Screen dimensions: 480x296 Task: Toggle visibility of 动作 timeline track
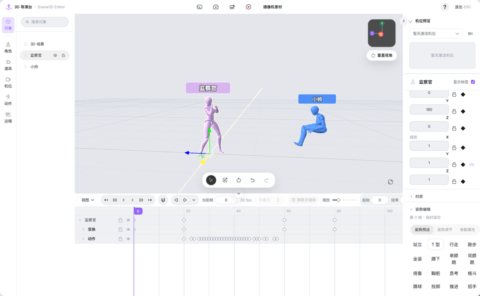coord(128,239)
